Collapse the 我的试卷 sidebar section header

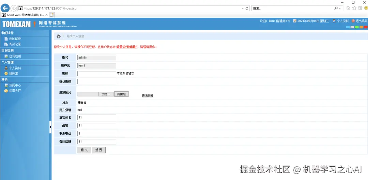25,33
